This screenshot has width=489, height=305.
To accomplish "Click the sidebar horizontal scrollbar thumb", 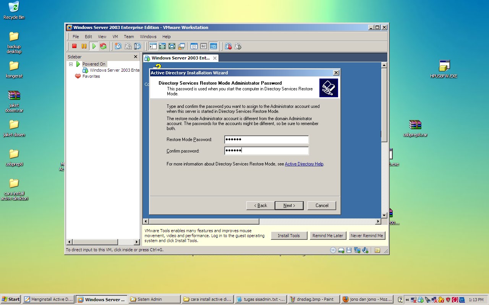I will coord(95,242).
